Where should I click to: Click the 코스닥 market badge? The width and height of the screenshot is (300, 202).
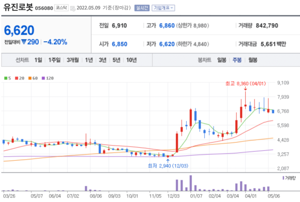click(x=62, y=8)
